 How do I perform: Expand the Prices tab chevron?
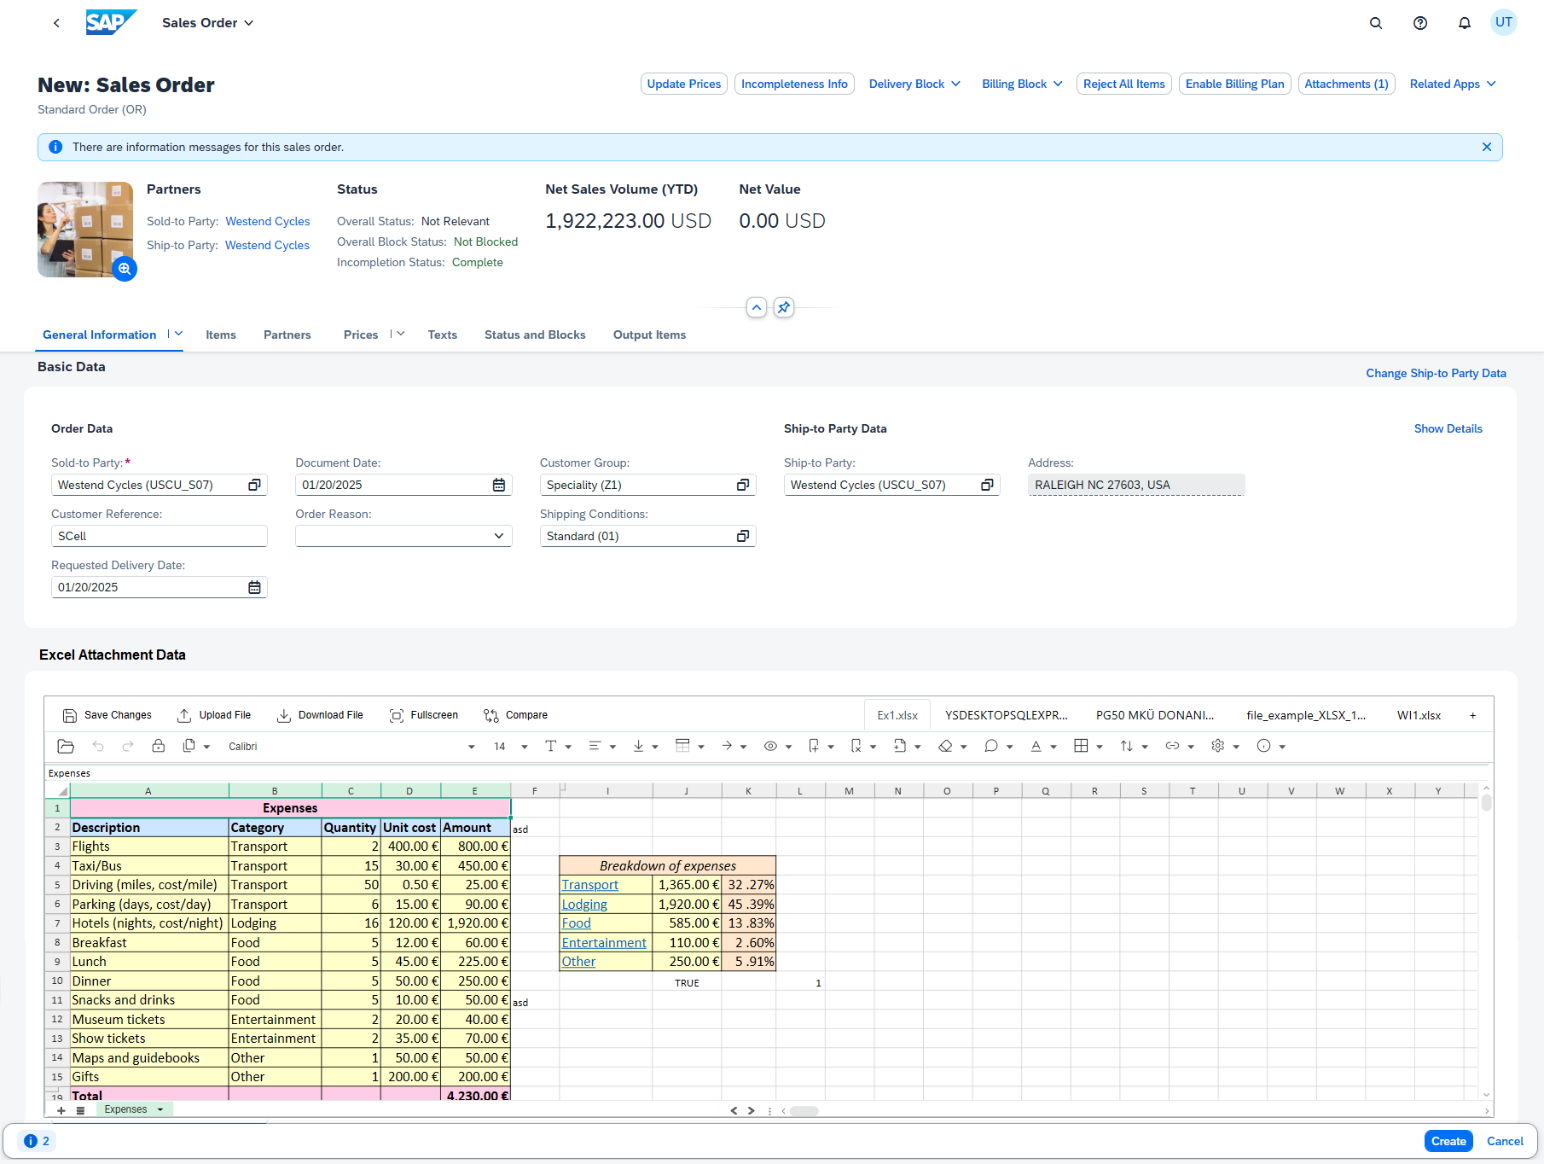coord(400,334)
